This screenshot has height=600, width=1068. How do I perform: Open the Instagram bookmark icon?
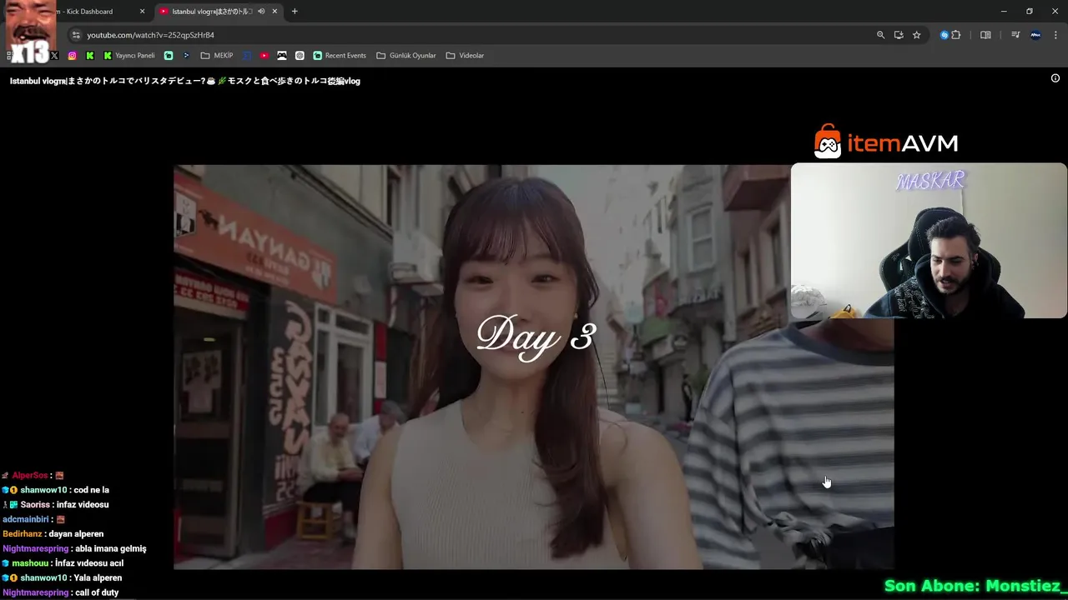73,56
